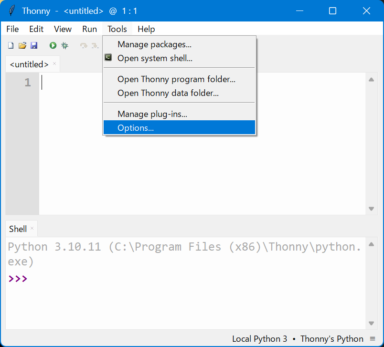Click the Shell scrollbar up arrow

tap(371, 244)
